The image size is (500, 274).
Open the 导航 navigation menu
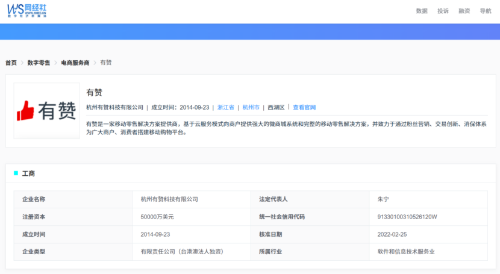tap(486, 11)
